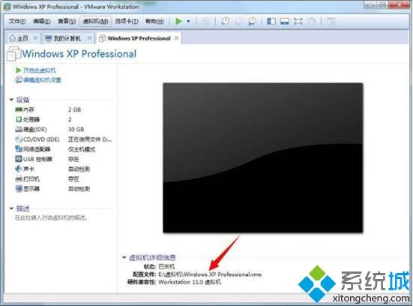Click the 硬盘(IDE) hard disk icon
Image resolution: width=413 pixels, height=306 pixels.
click(19, 130)
